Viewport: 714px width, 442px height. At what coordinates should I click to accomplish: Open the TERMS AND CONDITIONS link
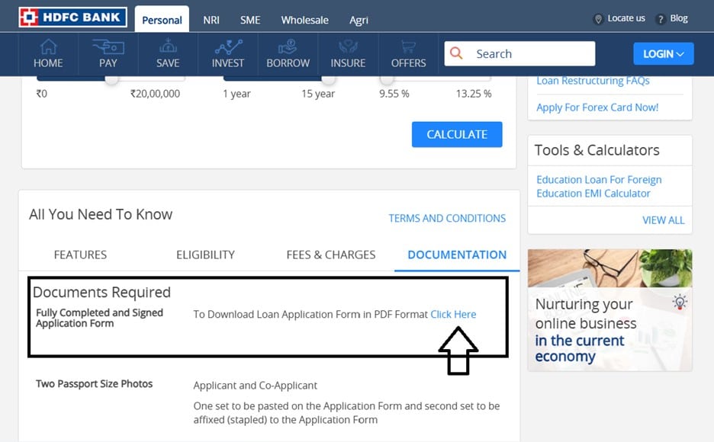(x=447, y=218)
